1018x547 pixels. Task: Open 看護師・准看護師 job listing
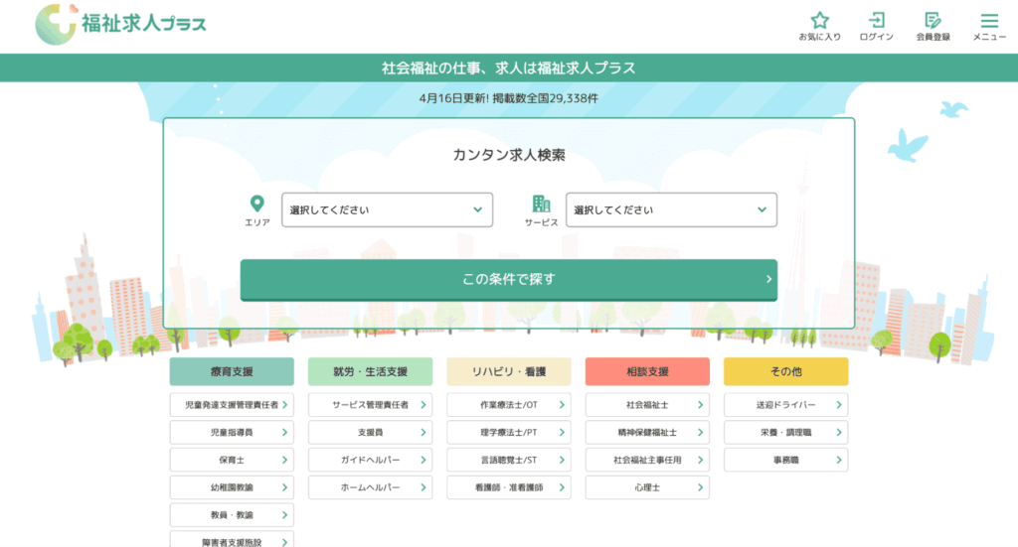click(x=508, y=487)
